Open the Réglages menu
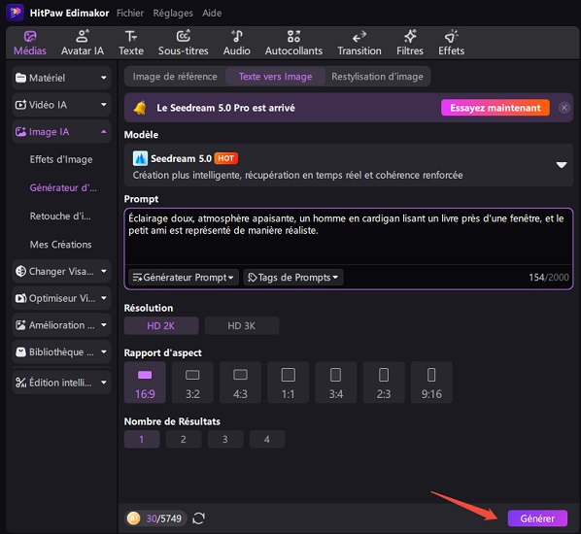Screen dimensions: 581x534 (173, 13)
